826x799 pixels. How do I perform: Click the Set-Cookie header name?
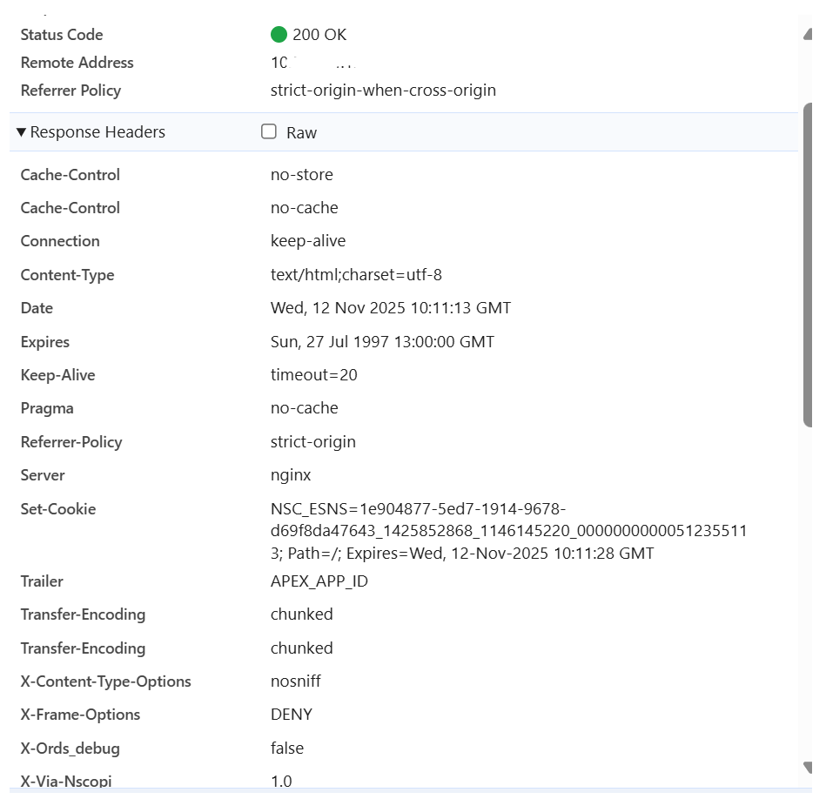[57, 509]
